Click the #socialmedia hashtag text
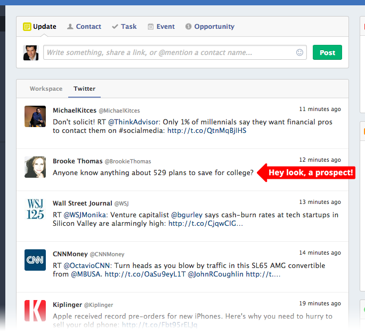Viewport: 365px width, 331px height. click(x=142, y=131)
